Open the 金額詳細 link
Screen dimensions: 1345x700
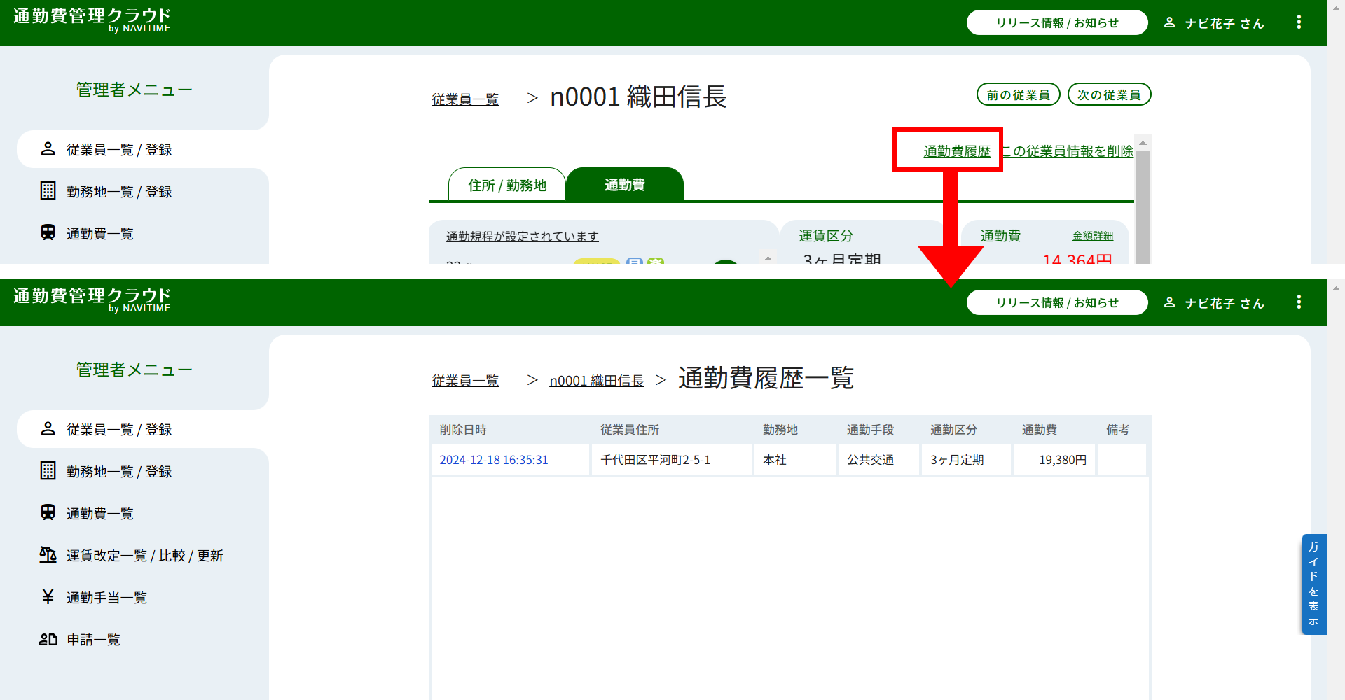pyautogui.click(x=1092, y=236)
